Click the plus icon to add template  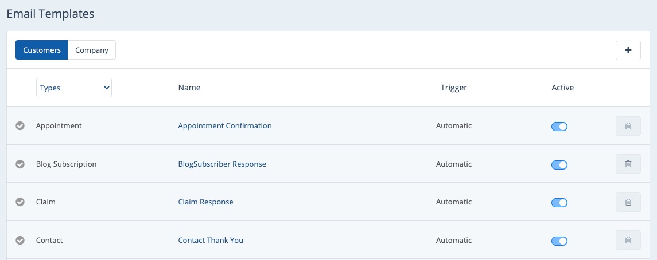pyautogui.click(x=628, y=50)
